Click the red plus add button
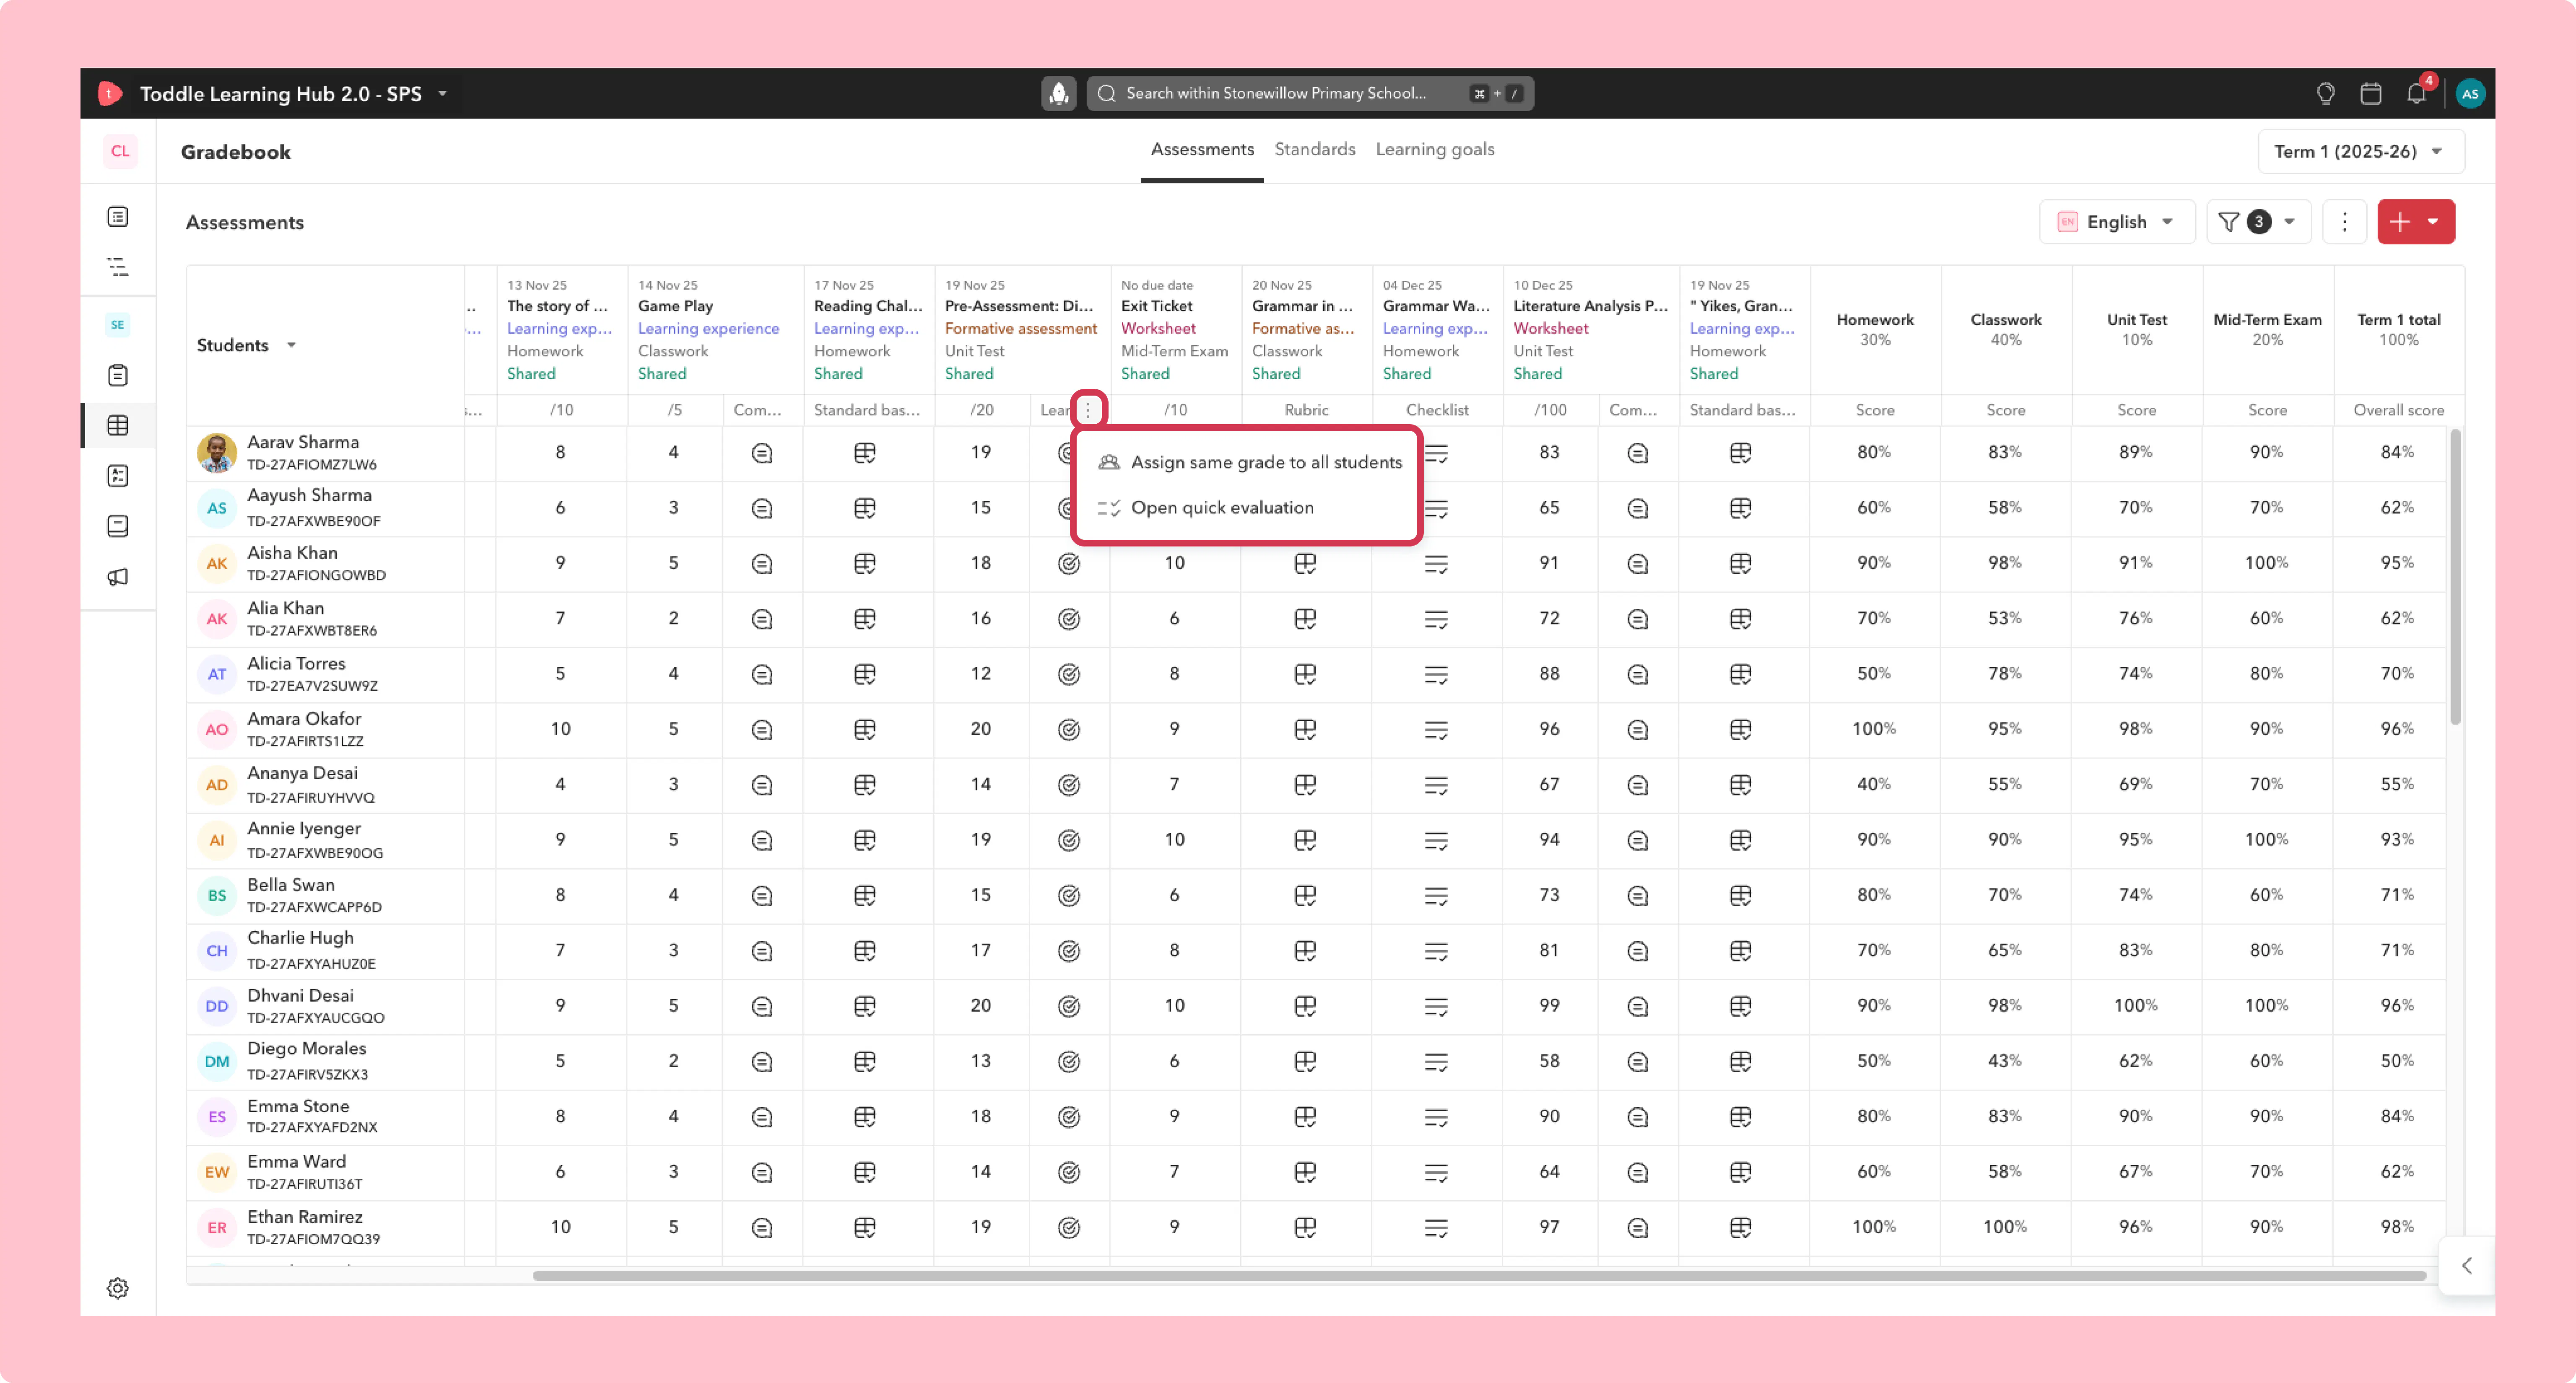The width and height of the screenshot is (2576, 1383). coord(2400,222)
